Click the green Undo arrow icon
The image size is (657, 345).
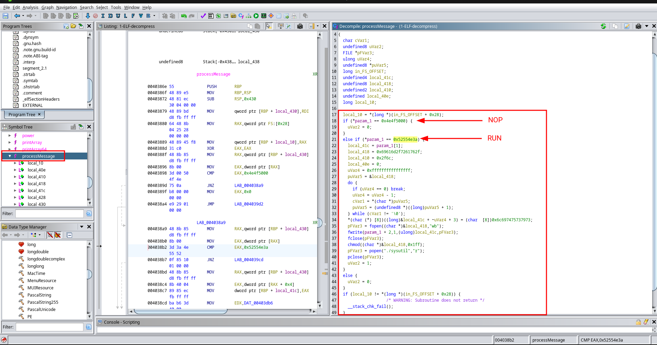(x=184, y=16)
